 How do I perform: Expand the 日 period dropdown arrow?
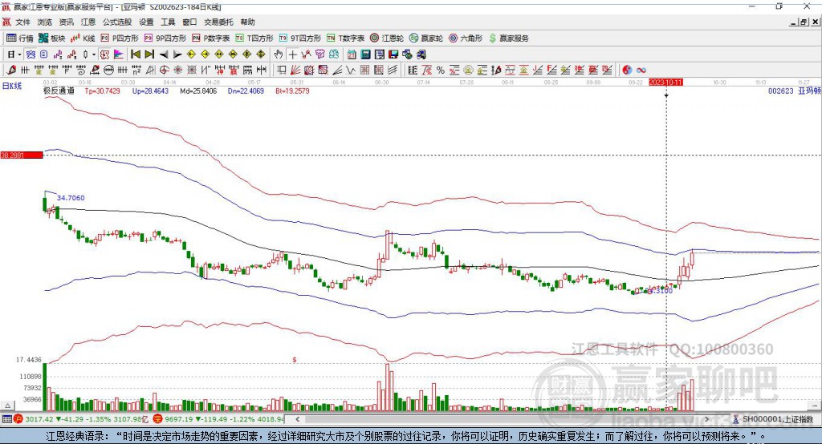[x=19, y=54]
